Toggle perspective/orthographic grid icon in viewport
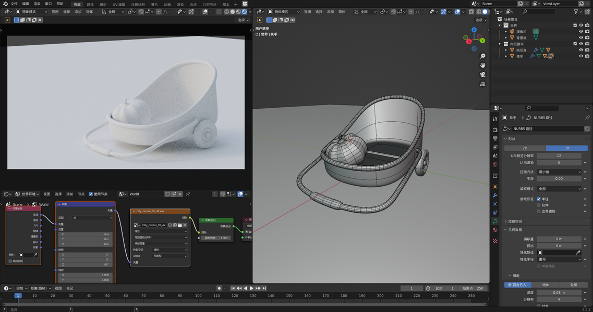This screenshot has height=312, width=593. 483,84
